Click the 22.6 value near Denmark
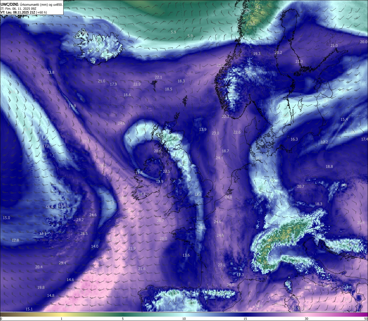Image resolution: width=368 pixels, height=321 pixels. pos(237,132)
